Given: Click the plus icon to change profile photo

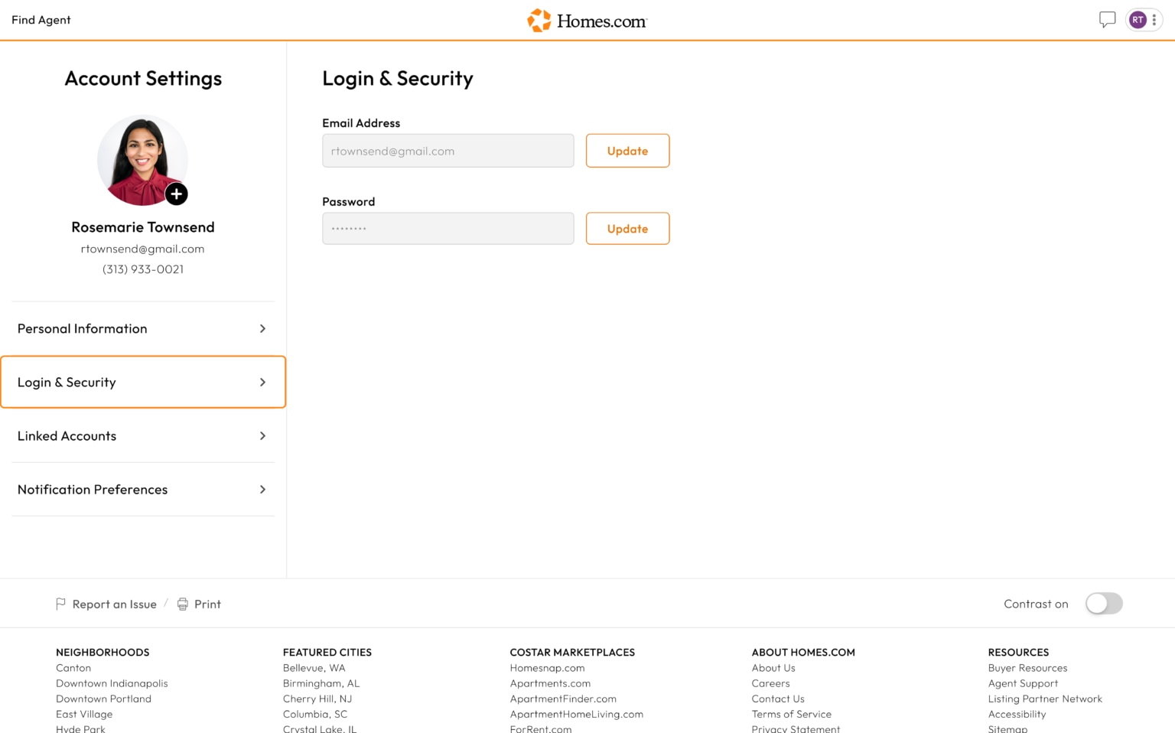Looking at the screenshot, I should click(x=176, y=194).
